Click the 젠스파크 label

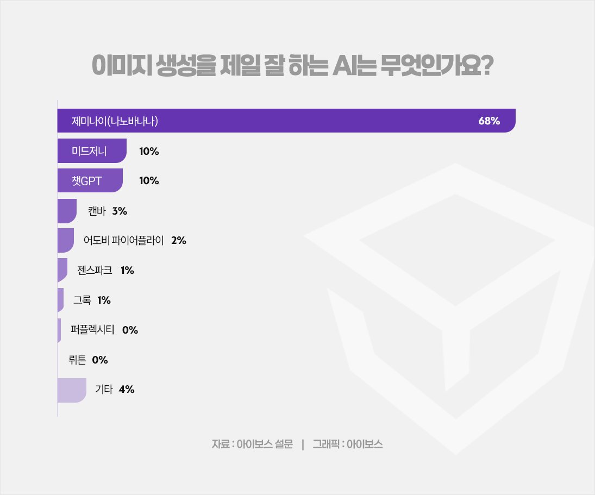(x=95, y=270)
